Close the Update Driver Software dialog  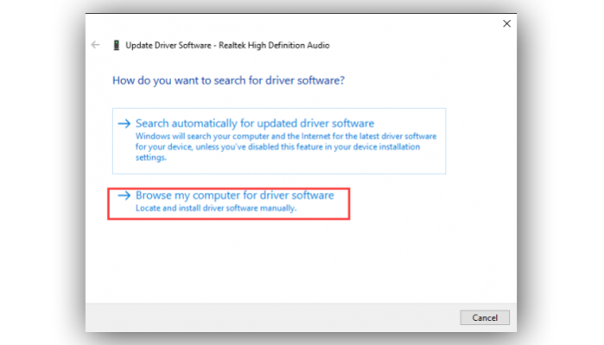click(x=506, y=23)
